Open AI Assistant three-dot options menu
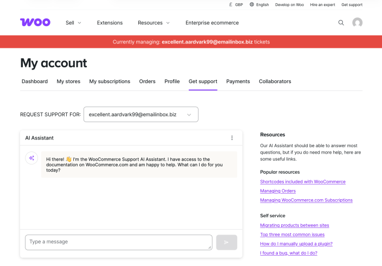The width and height of the screenshot is (382, 266). (232, 138)
